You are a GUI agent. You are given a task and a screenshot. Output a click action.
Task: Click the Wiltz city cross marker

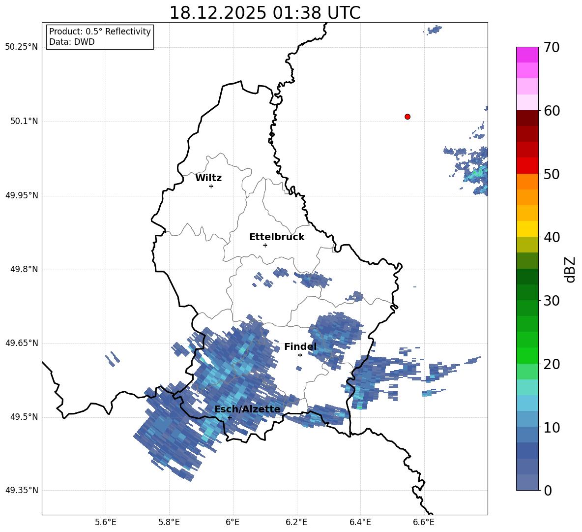[x=211, y=186]
